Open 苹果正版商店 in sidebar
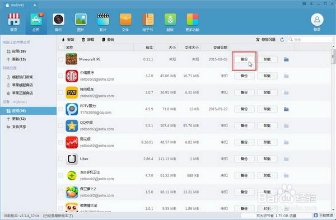This screenshot has width=336, height=220. pos(20,93)
